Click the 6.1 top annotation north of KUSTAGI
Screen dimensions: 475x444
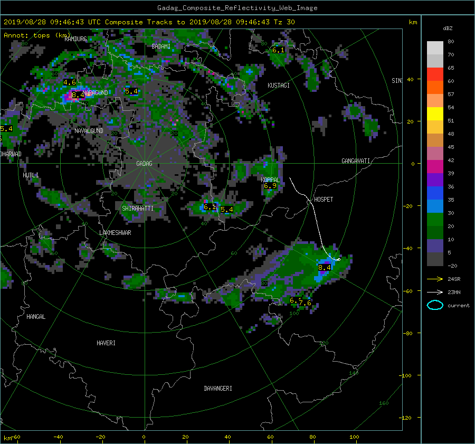click(x=278, y=50)
